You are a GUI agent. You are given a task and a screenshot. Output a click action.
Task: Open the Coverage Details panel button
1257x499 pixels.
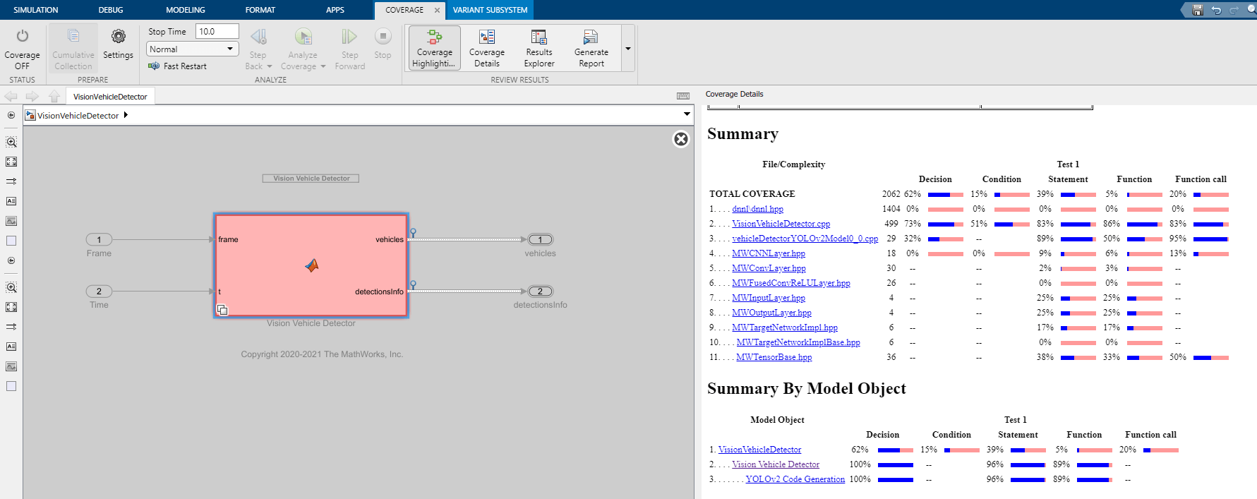click(x=487, y=48)
